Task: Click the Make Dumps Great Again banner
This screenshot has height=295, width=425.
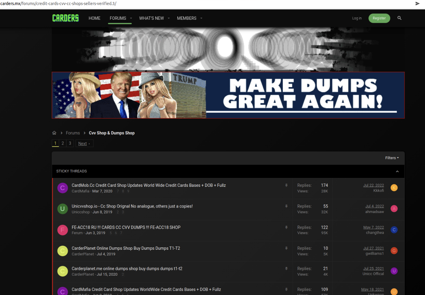Action: pyautogui.click(x=228, y=95)
